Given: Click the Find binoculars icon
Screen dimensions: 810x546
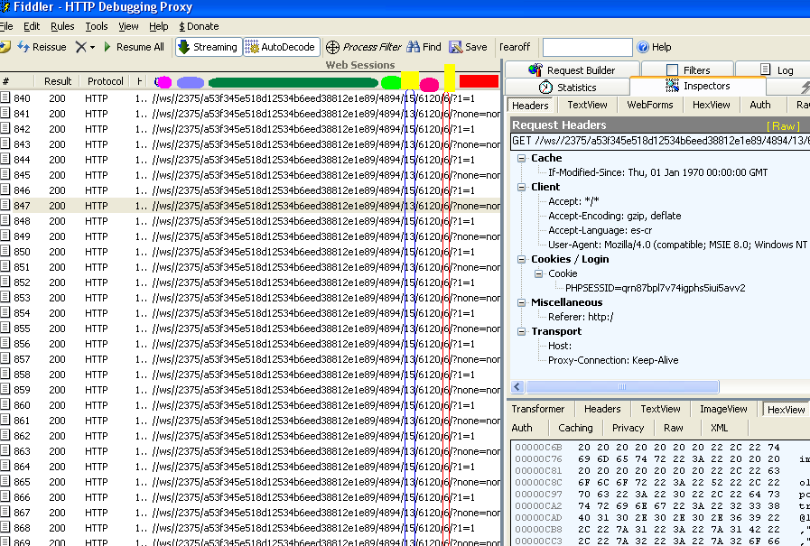Looking at the screenshot, I should [414, 47].
